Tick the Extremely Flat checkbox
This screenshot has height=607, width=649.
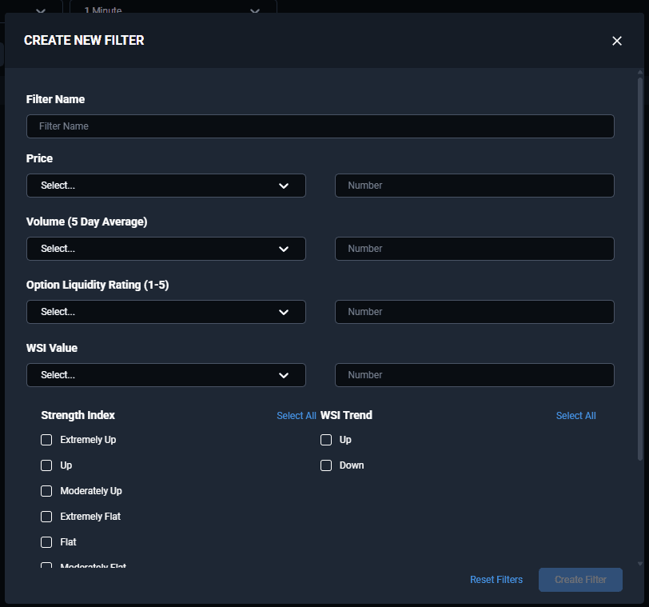[x=46, y=517]
